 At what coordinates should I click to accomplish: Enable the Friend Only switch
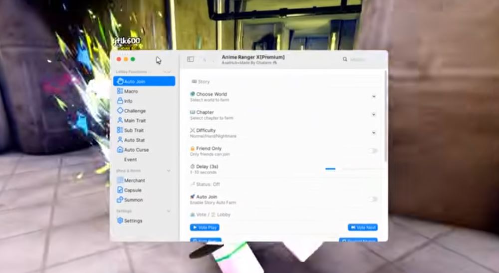373,151
